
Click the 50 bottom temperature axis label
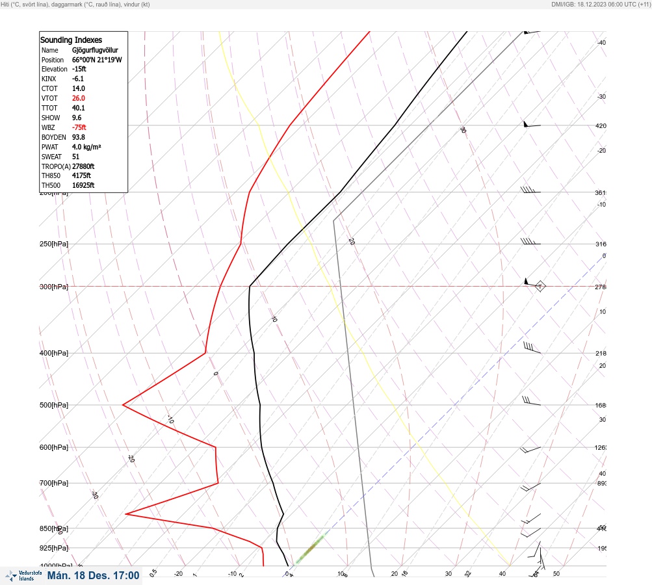click(x=556, y=574)
